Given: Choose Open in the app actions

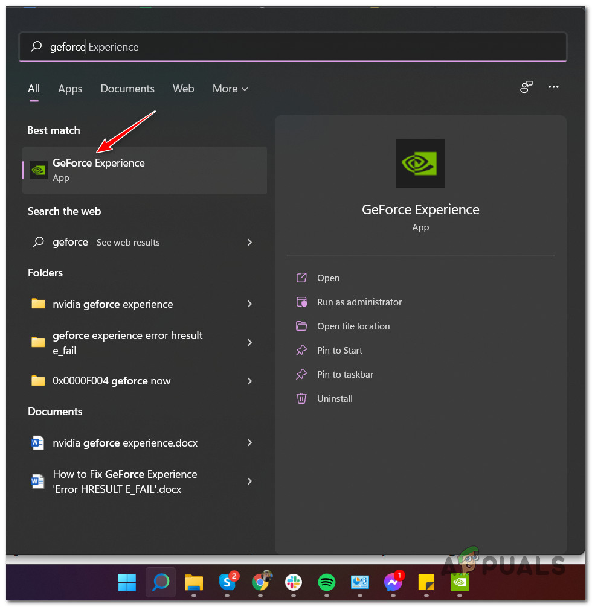Looking at the screenshot, I should click(329, 278).
